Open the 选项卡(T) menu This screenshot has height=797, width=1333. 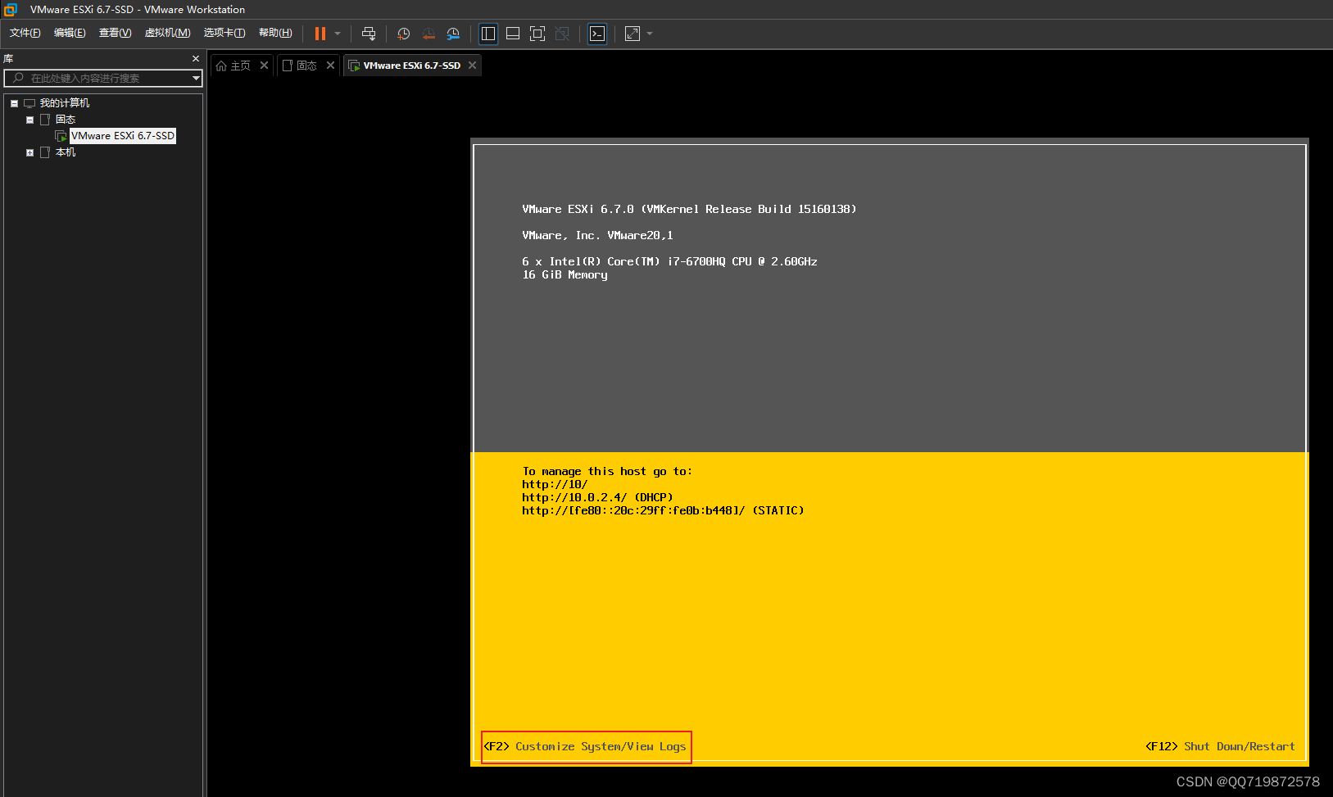pos(224,33)
